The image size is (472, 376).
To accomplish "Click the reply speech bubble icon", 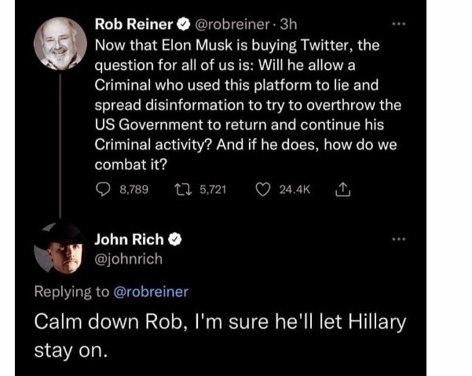I will [x=101, y=189].
